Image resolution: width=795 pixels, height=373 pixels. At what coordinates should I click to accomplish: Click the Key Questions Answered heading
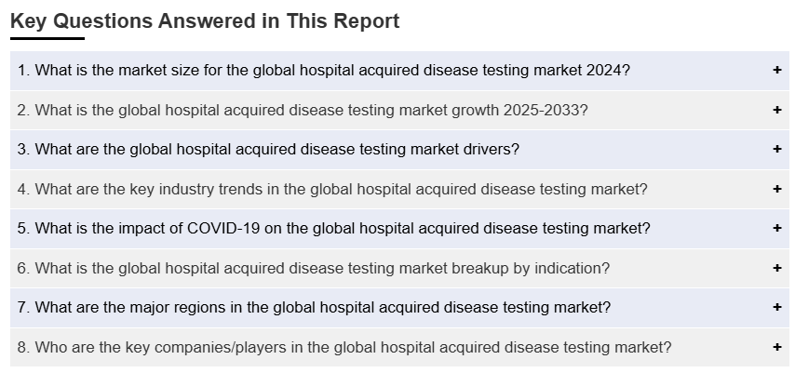coord(205,20)
